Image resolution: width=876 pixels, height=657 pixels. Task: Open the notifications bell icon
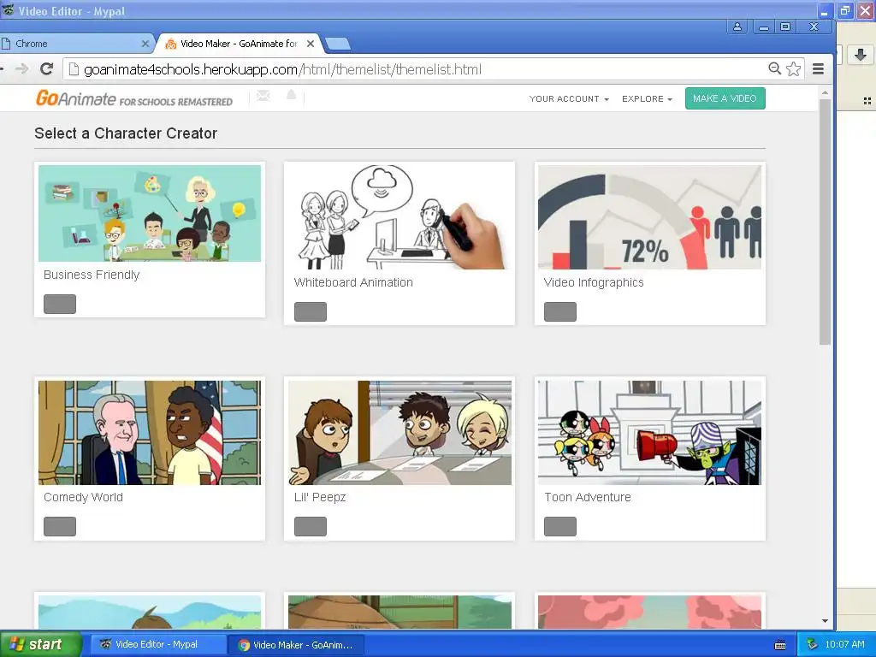[x=291, y=95]
